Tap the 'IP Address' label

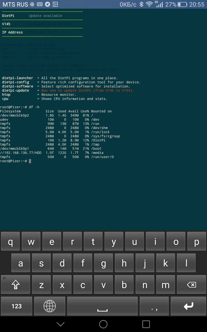click(x=12, y=32)
